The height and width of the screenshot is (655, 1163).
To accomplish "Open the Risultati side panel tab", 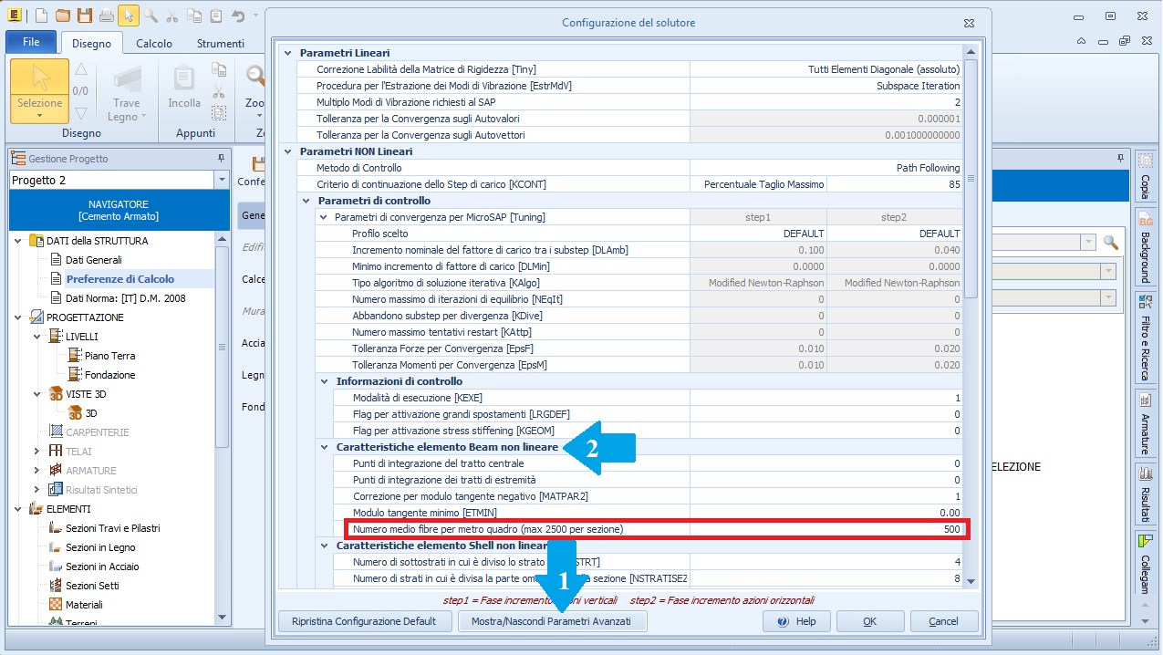I will click(x=1145, y=493).
